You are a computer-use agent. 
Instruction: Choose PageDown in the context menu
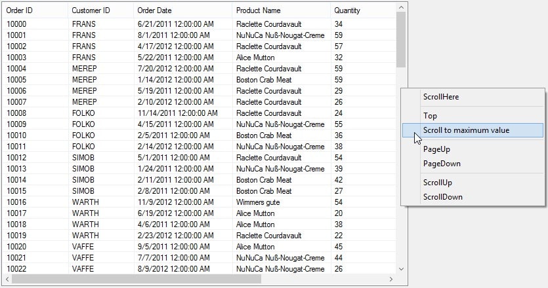[x=473, y=164]
